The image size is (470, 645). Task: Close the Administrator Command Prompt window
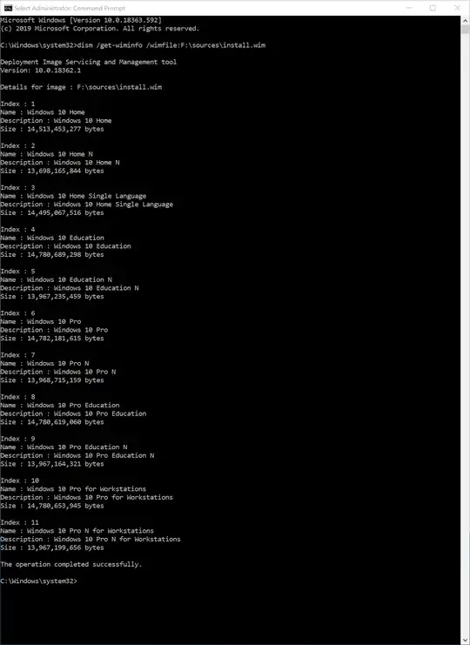[x=457, y=8]
